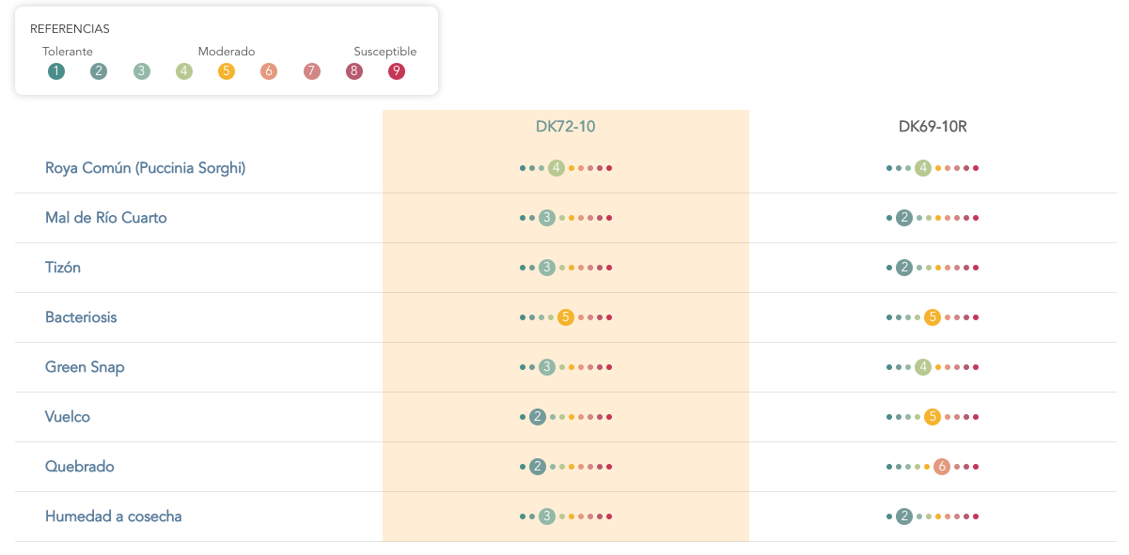Image resolution: width=1129 pixels, height=555 pixels.
Task: Click the DK72-10 rating 3 for Humedad a cosecha
Action: [x=547, y=516]
